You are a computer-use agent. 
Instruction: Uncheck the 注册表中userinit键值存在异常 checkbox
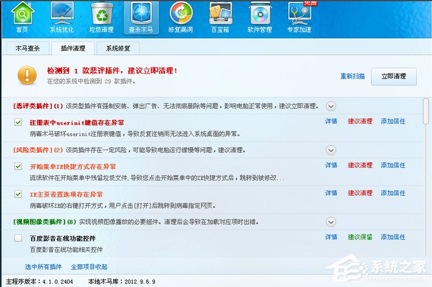click(x=18, y=122)
